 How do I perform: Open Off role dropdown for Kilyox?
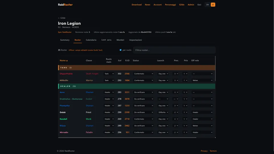(x=202, y=126)
